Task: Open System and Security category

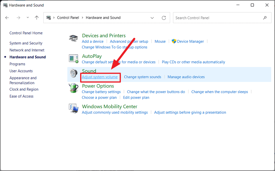Action: (x=26, y=43)
